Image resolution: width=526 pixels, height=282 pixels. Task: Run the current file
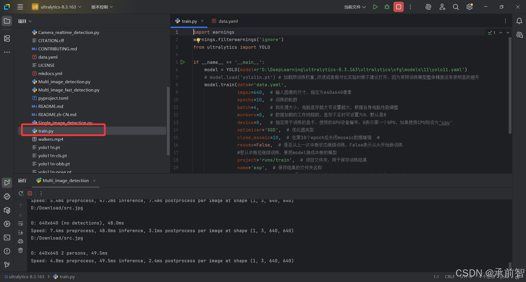pos(375,7)
